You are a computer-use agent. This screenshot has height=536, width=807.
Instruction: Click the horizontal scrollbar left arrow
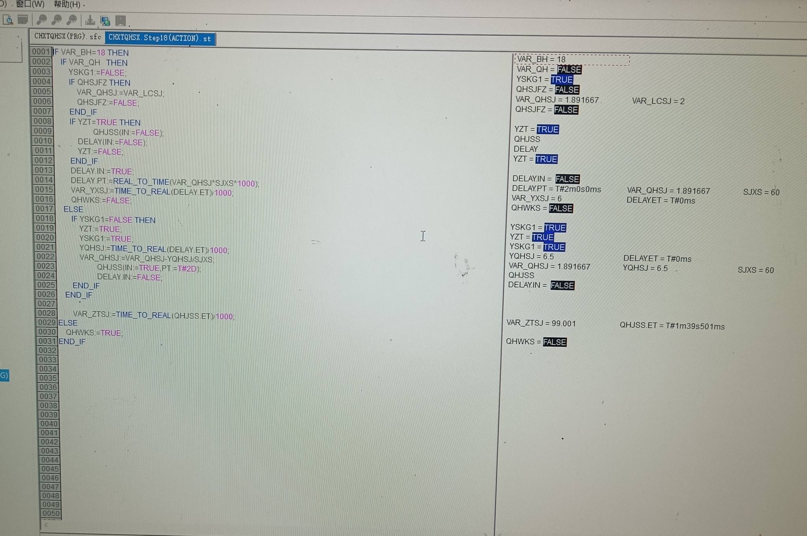coord(46,525)
